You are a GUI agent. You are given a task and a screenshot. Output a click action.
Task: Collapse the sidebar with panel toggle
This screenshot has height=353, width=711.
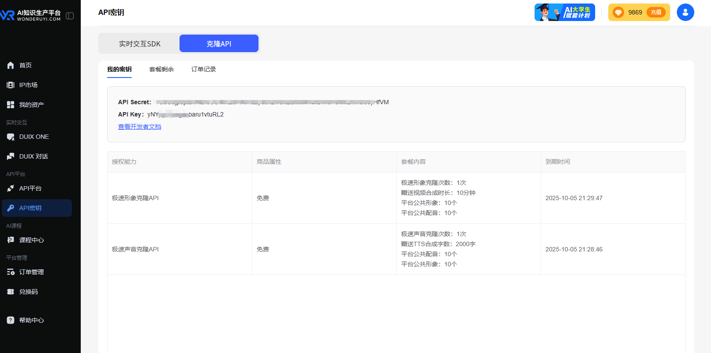click(70, 16)
